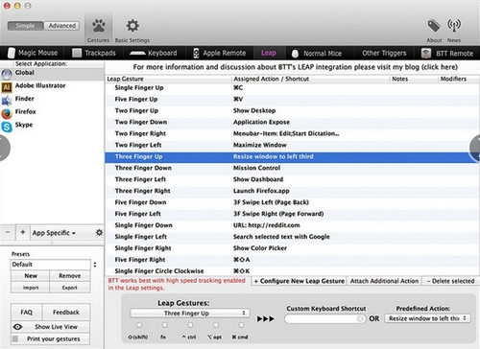Select Adobe Illustrator app icon
Screen dimensions: 480x349
click(7, 87)
